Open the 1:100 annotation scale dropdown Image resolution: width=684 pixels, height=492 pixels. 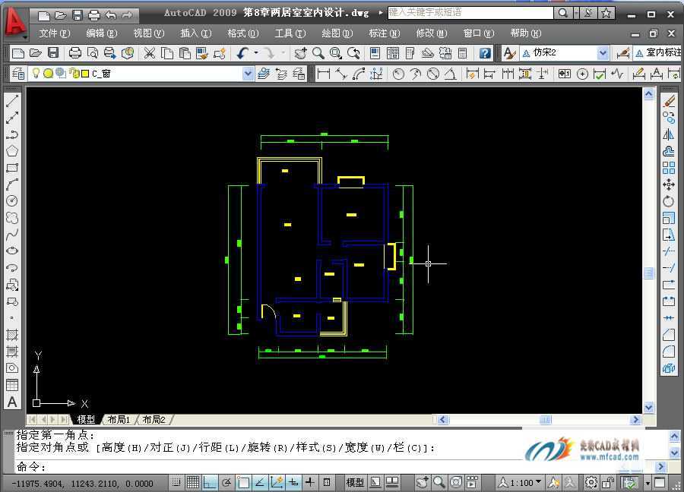[x=521, y=482]
